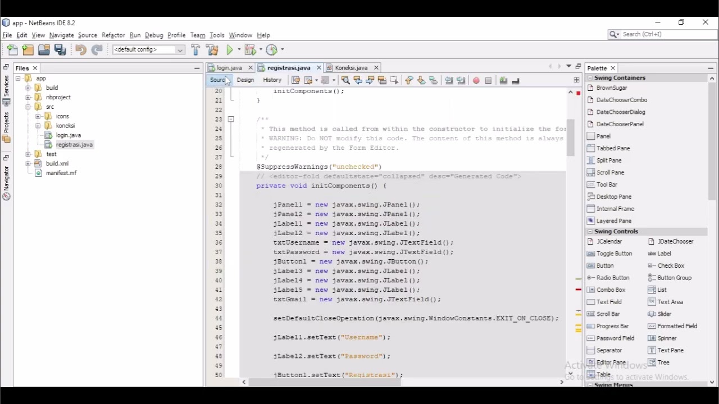Image resolution: width=719 pixels, height=404 pixels.
Task: Toggle Rectangular Selection in the editor toolbar
Action: pos(395,81)
